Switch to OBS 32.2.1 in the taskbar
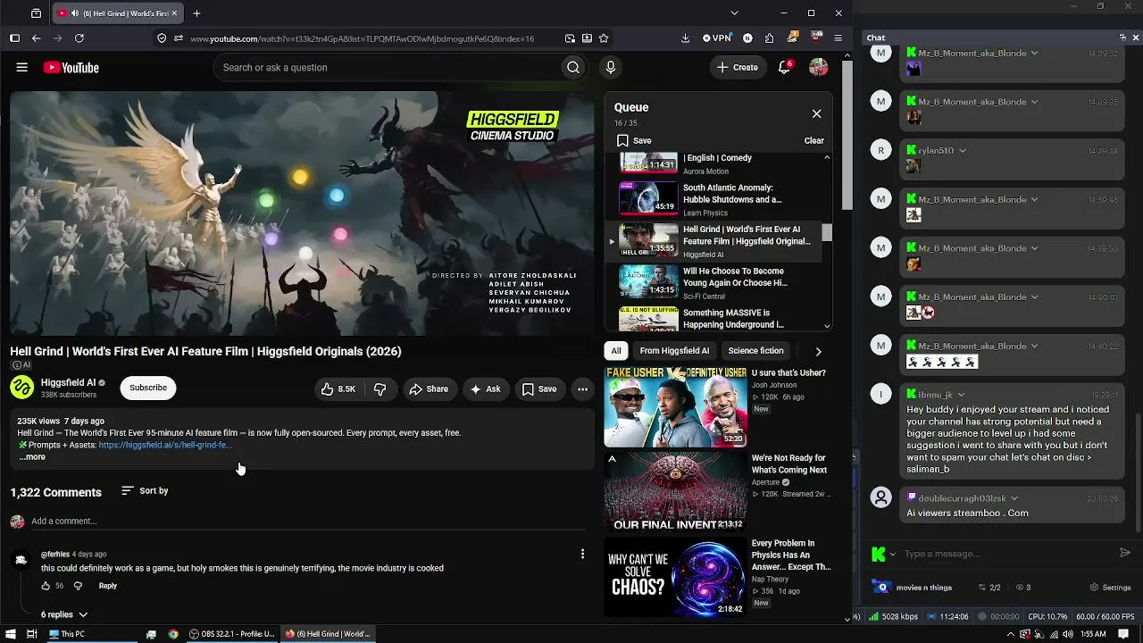The width and height of the screenshot is (1143, 643). tap(232, 634)
